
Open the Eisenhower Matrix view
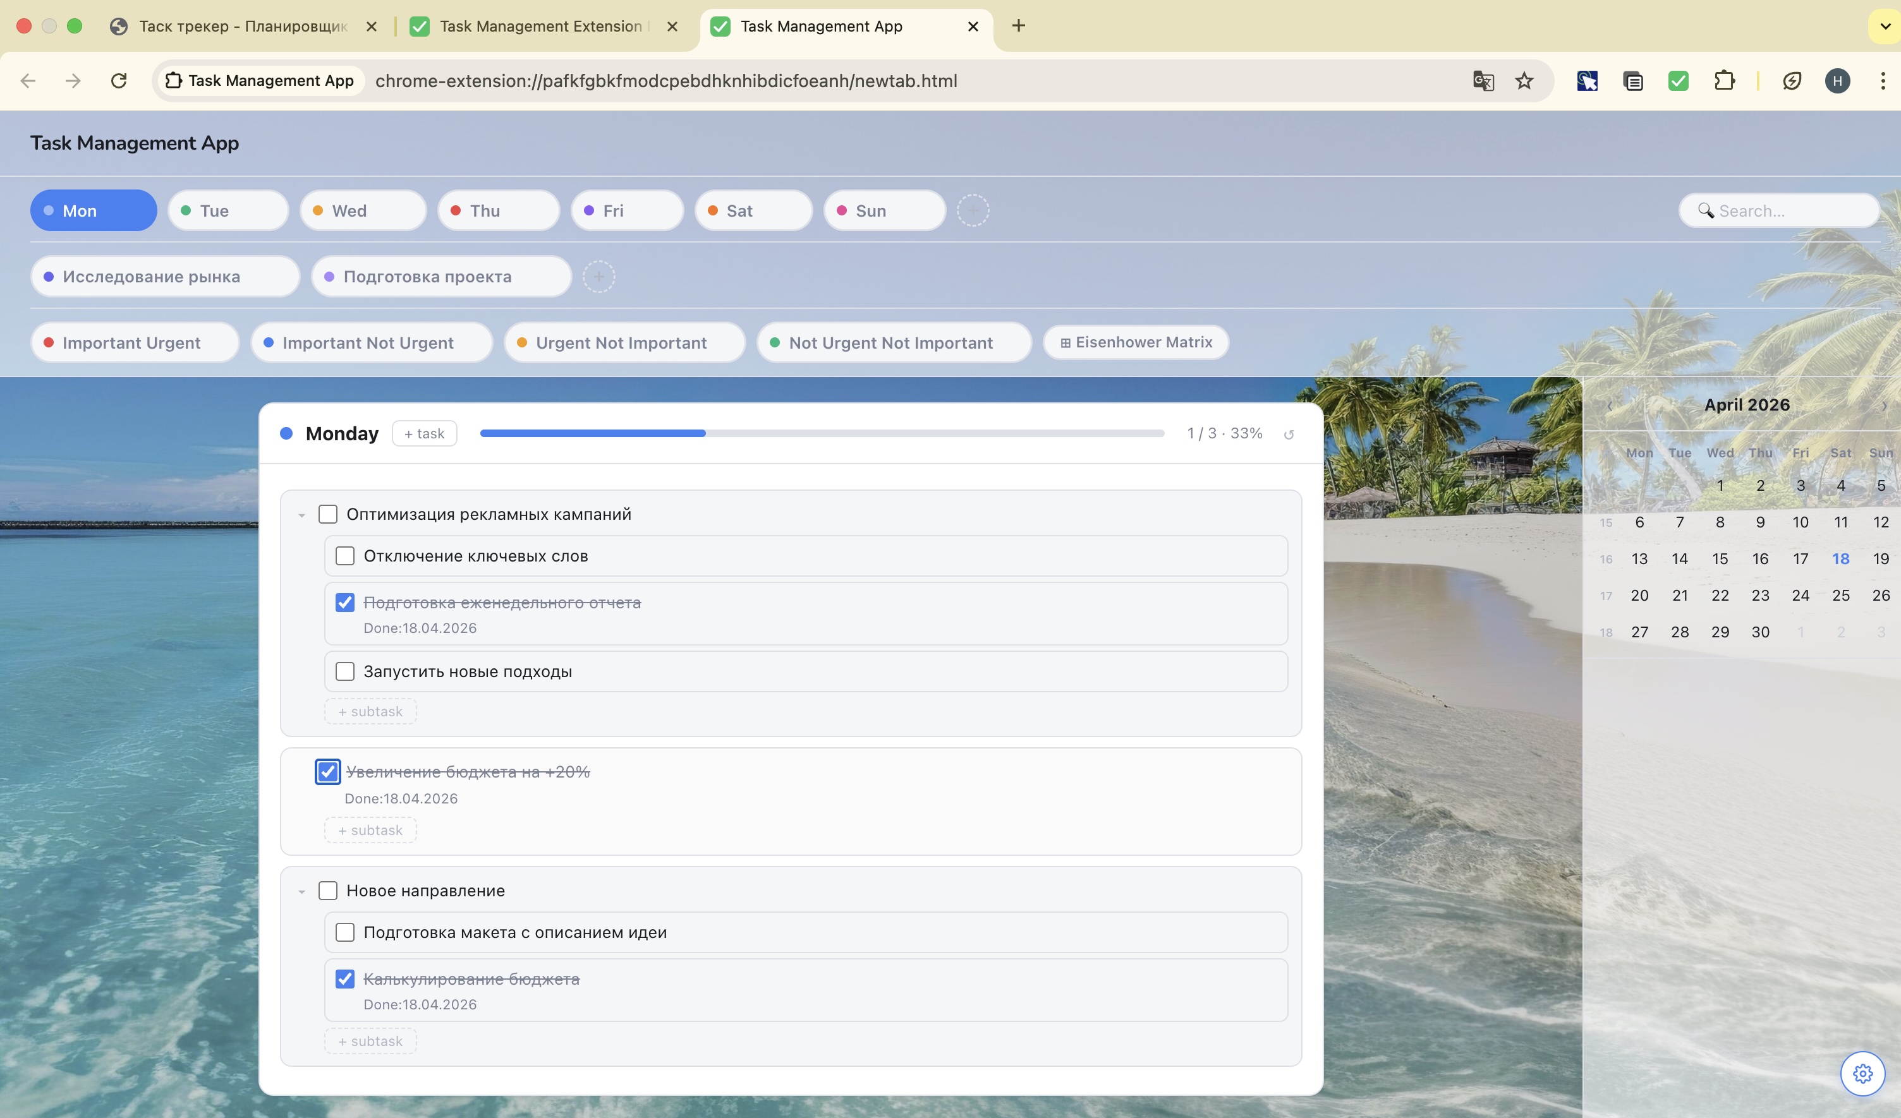1135,342
